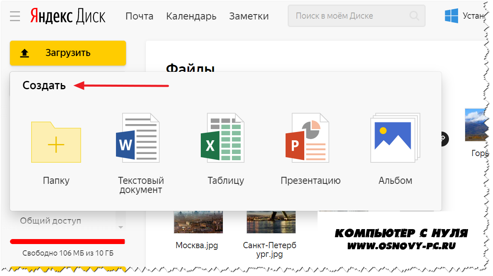Click the red storage usage bar
Screen dimensions: 493x276
(67, 241)
